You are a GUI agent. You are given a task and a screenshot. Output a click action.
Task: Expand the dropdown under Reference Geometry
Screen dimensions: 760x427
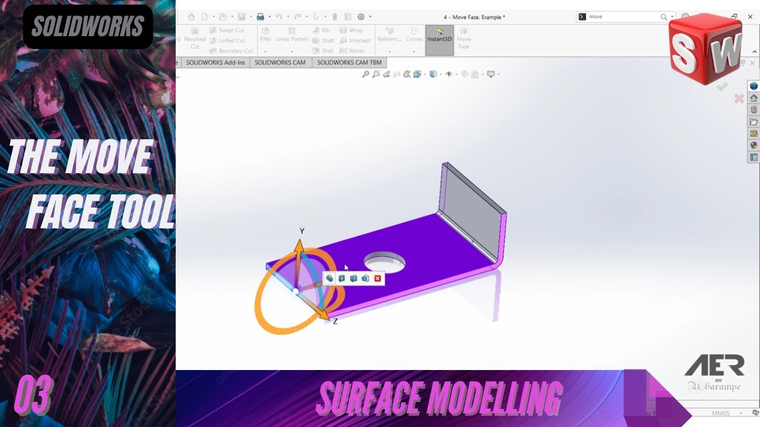pyautogui.click(x=389, y=52)
